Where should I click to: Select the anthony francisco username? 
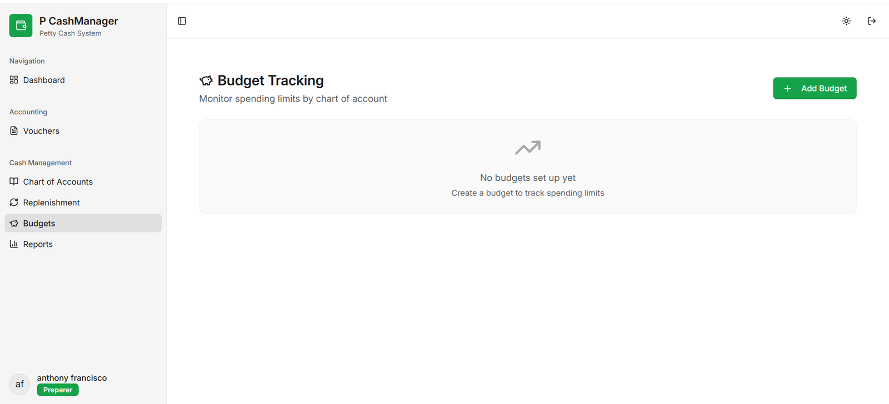[x=72, y=378]
